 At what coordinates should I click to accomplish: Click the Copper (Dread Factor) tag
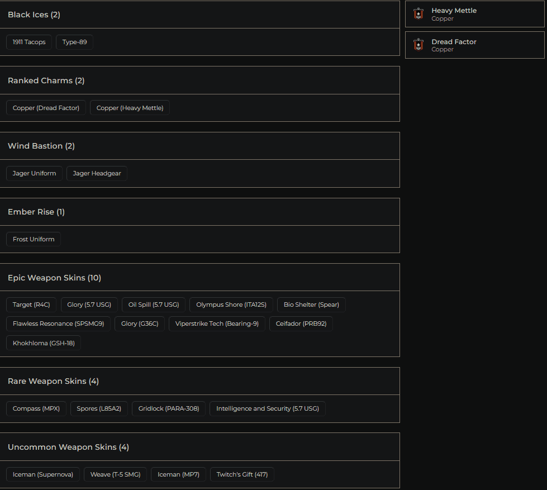point(46,108)
